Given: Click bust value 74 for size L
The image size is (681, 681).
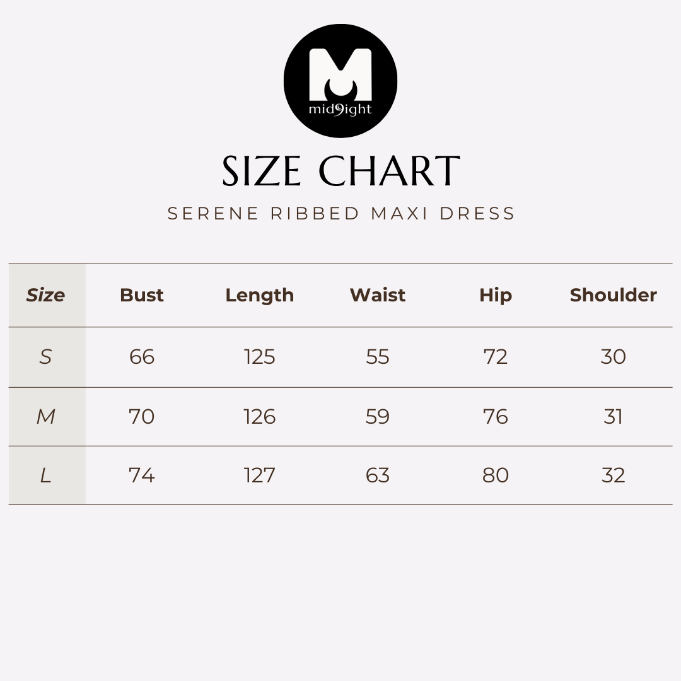Looking at the screenshot, I should tap(142, 475).
